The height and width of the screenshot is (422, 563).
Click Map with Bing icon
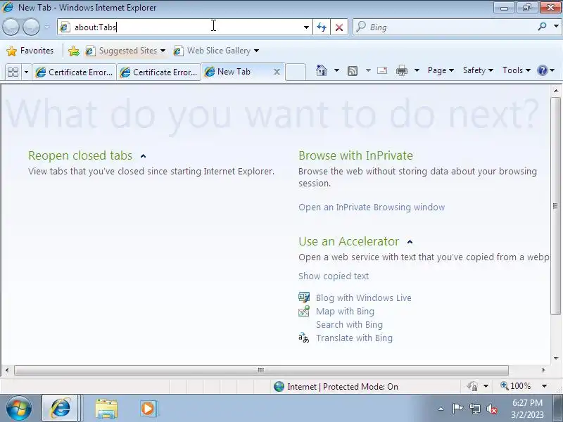[304, 311]
